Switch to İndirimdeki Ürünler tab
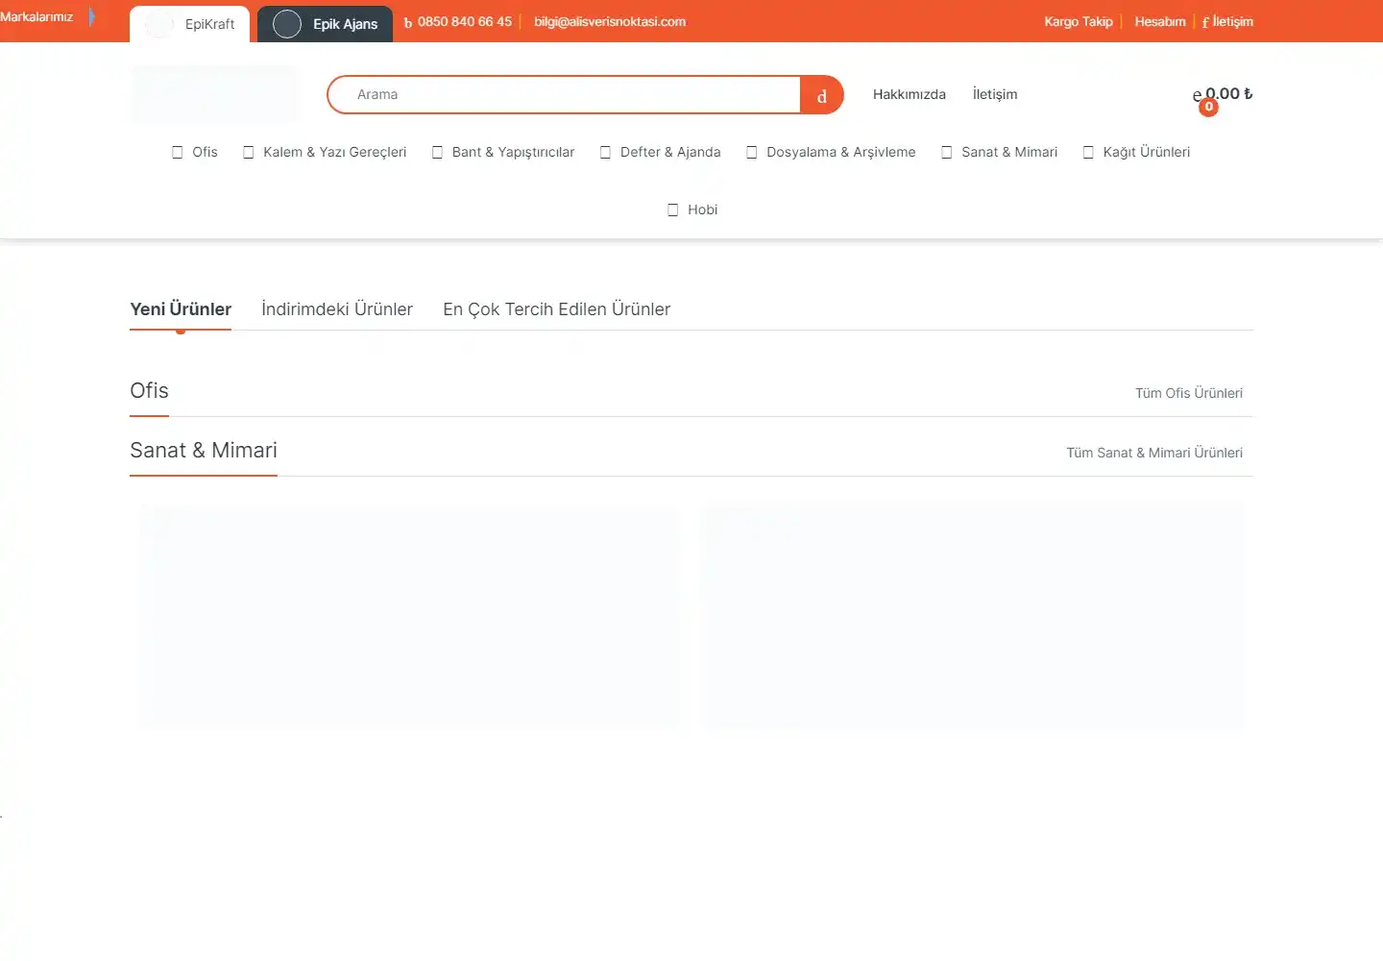 click(337, 309)
